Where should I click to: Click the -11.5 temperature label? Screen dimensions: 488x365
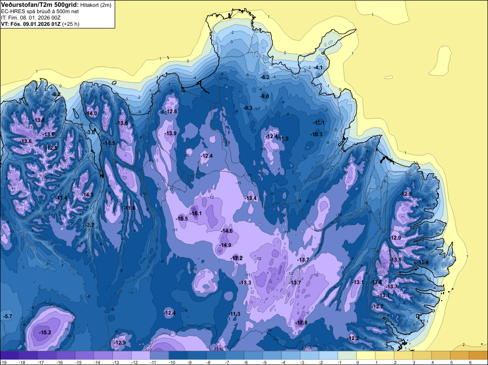coord(283,139)
